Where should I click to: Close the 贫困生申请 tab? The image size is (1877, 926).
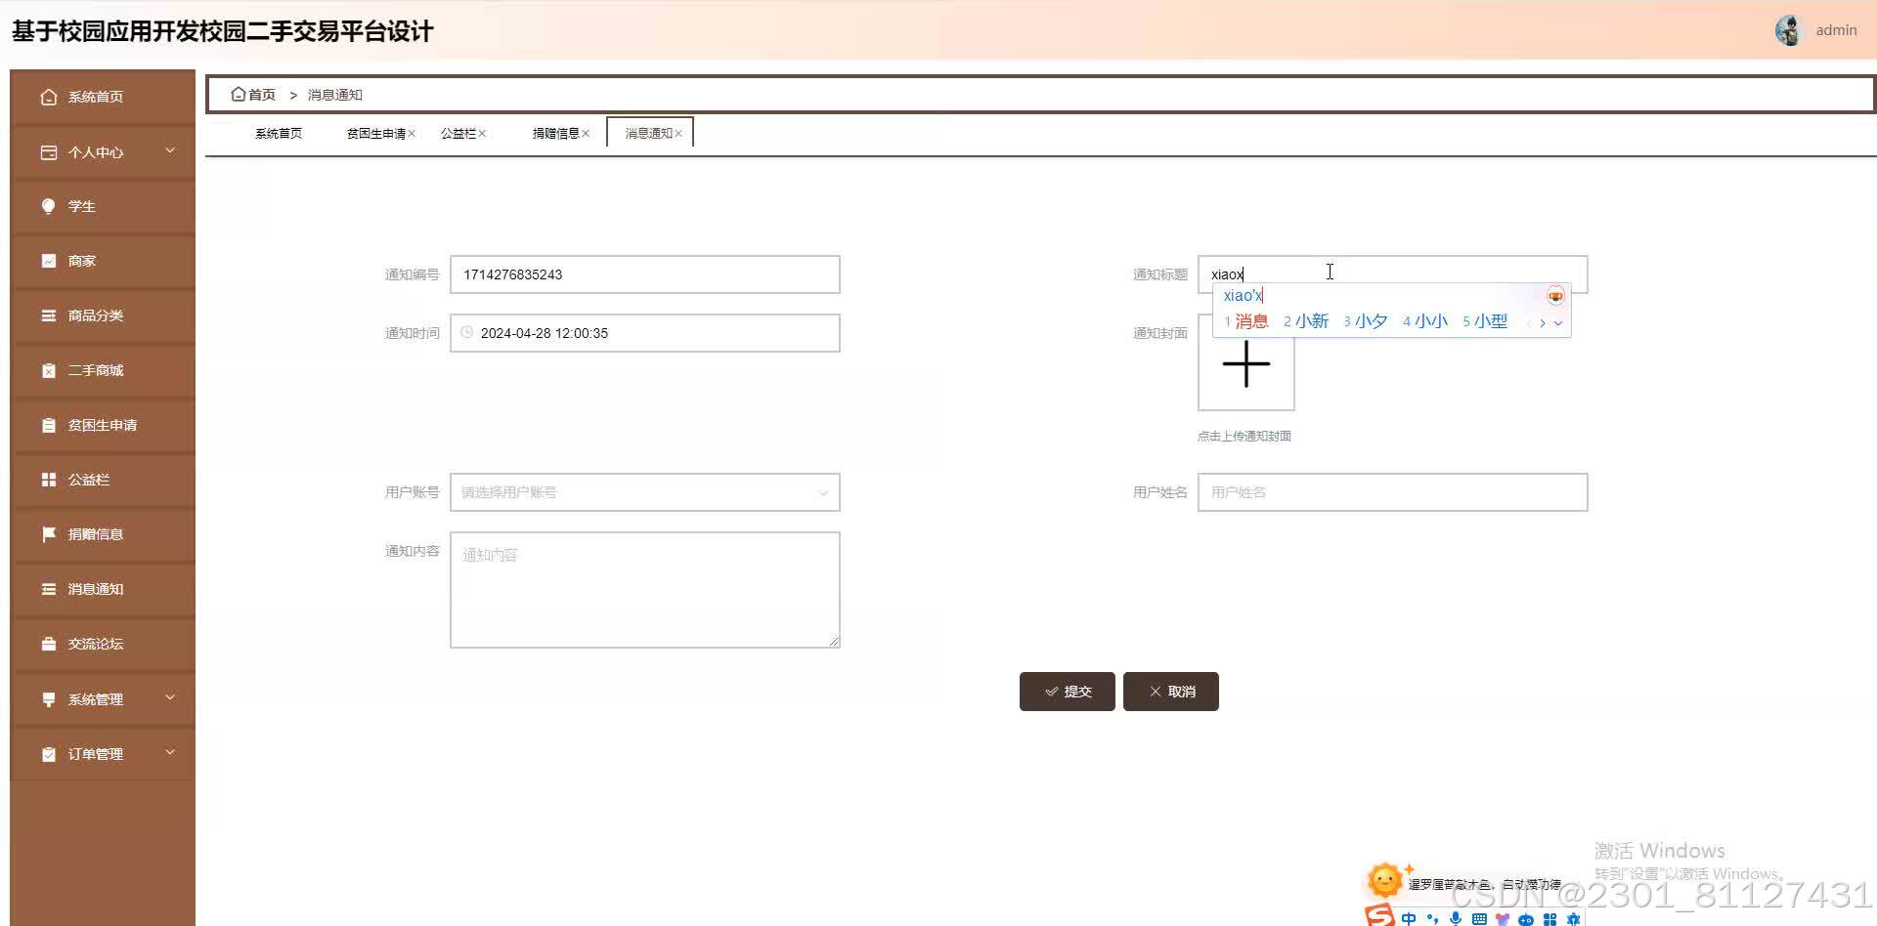412,134
